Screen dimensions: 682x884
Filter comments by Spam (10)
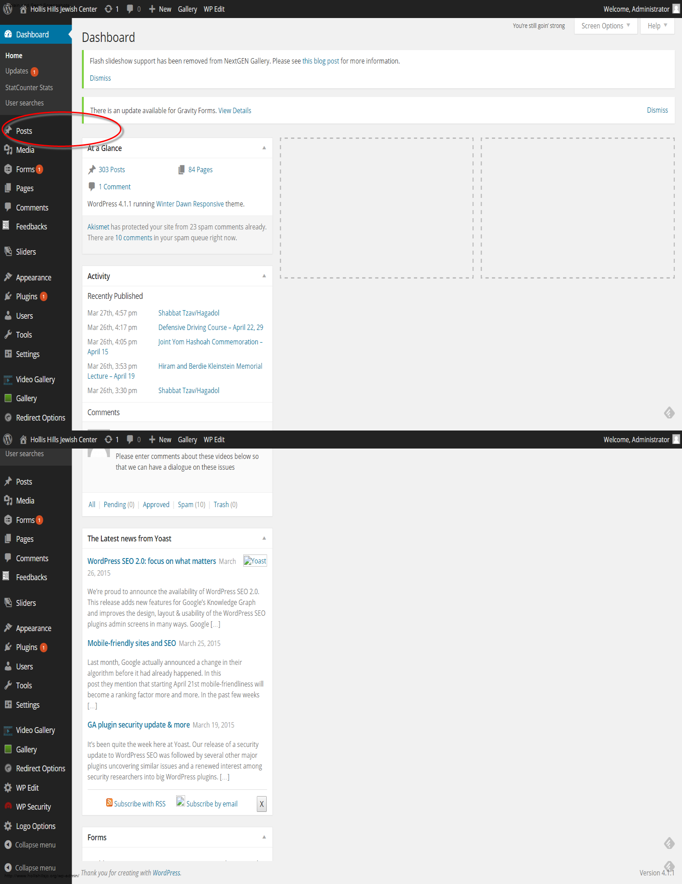191,504
